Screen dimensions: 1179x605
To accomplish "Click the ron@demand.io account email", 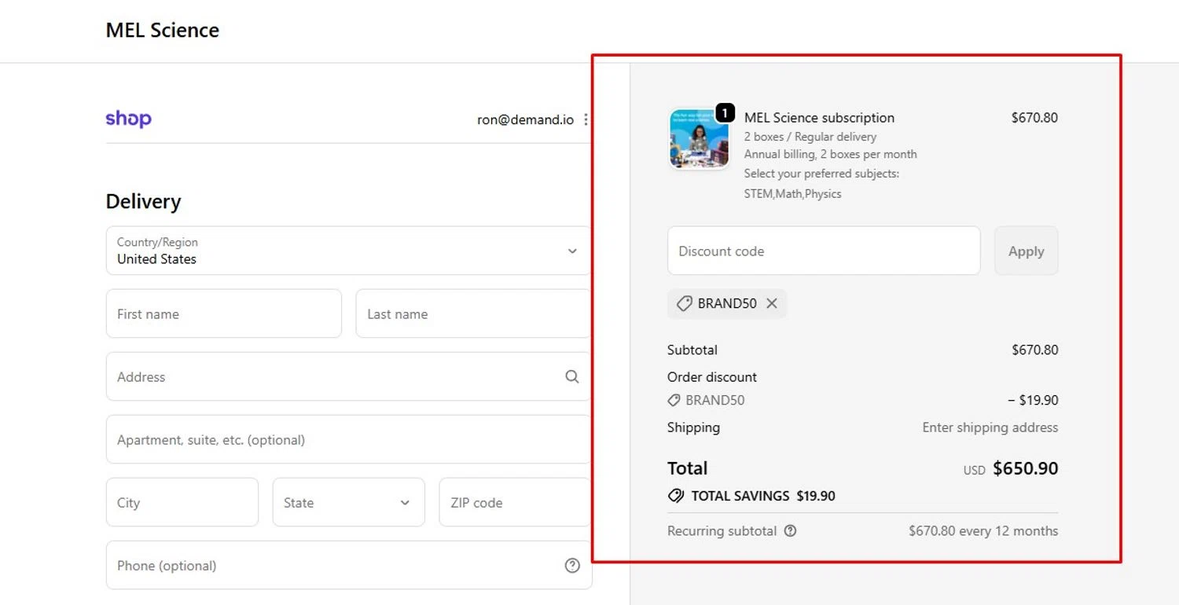I will pyautogui.click(x=525, y=120).
